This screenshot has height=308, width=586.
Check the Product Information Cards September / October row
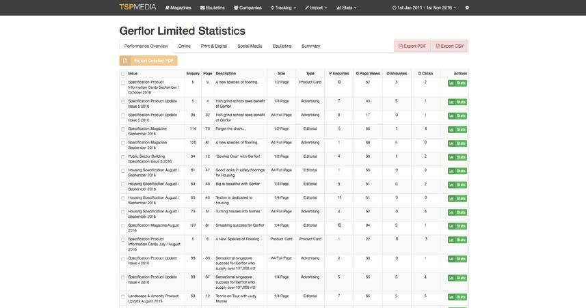(123, 83)
